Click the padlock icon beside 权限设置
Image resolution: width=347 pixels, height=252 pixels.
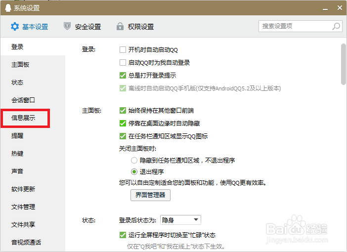coord(120,26)
